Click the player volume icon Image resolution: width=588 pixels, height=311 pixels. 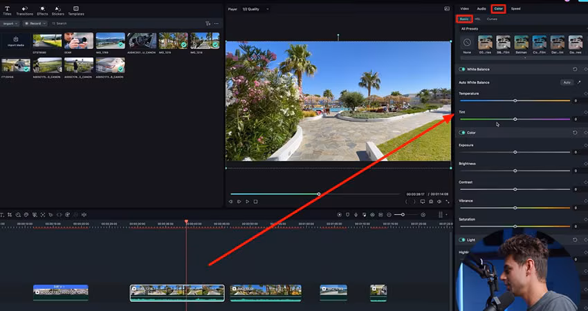(439, 202)
